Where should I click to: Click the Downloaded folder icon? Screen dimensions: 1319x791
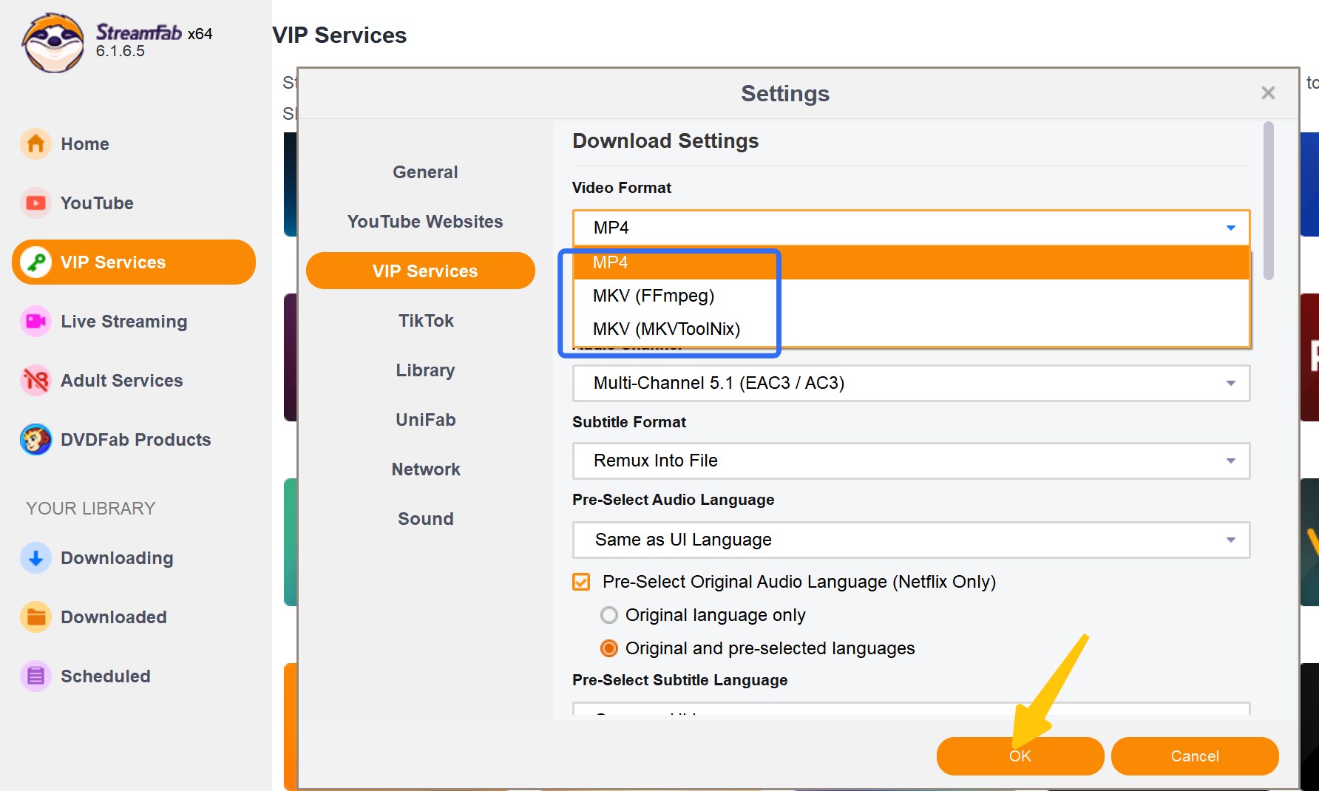coord(35,617)
